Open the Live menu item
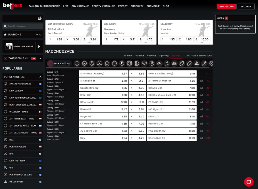The height and width of the screenshot is (189, 258). point(66,6)
